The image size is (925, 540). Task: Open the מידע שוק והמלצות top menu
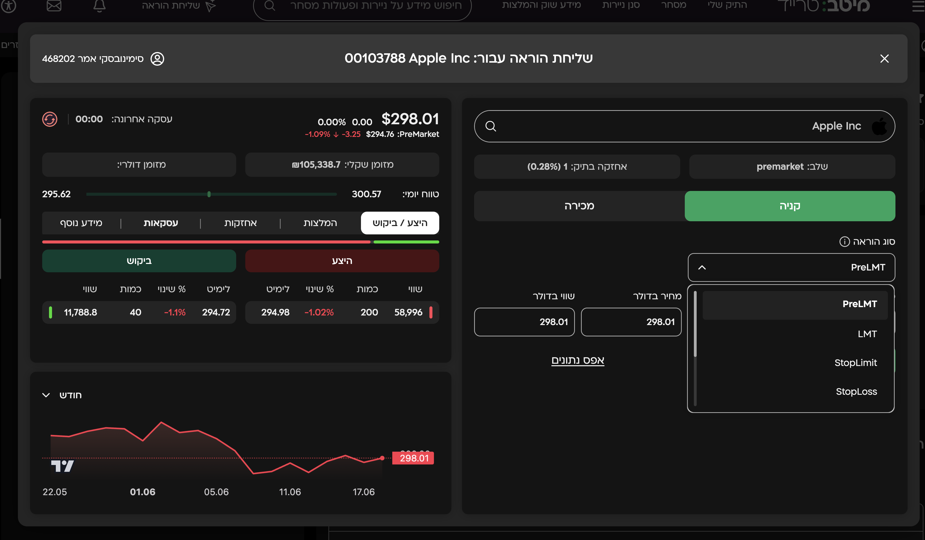541,5
